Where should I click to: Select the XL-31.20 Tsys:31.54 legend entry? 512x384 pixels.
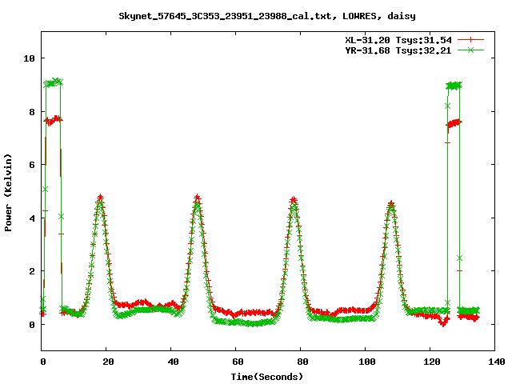click(x=398, y=40)
